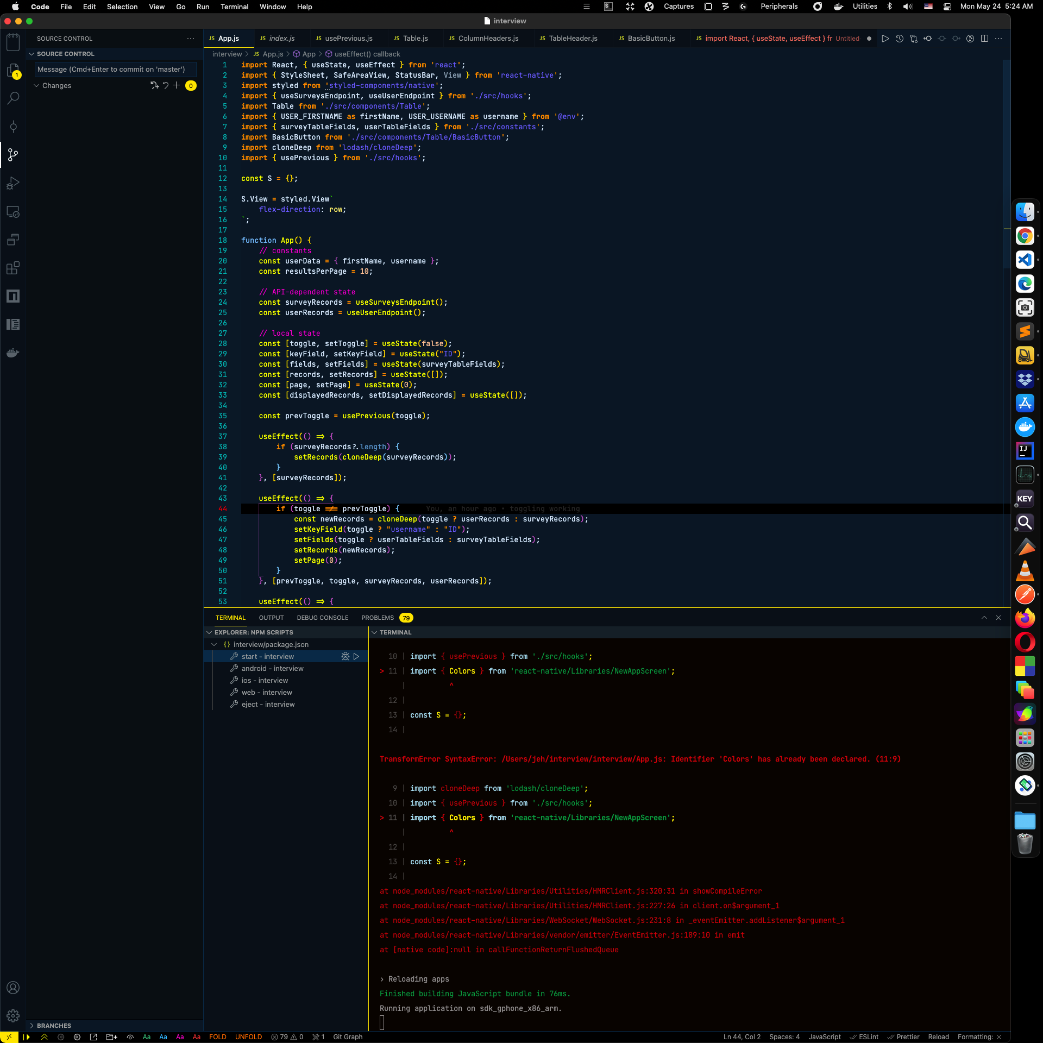Open the gear settings on start - interview
The width and height of the screenshot is (1043, 1043).
click(345, 656)
